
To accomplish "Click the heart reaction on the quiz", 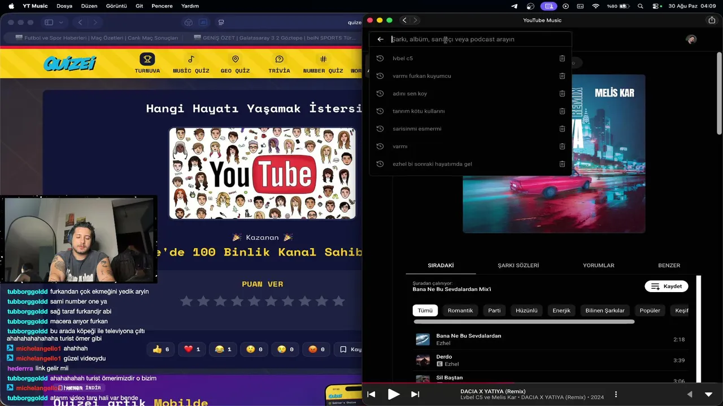I will [192, 350].
